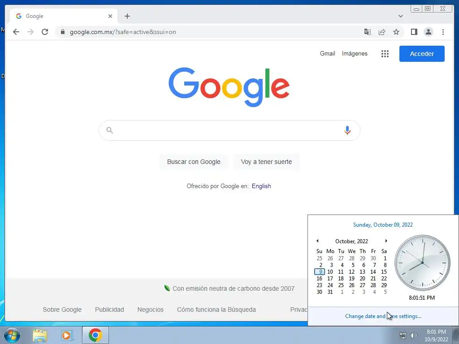Open the Chrome profile avatar
459x344 pixels.
point(428,32)
